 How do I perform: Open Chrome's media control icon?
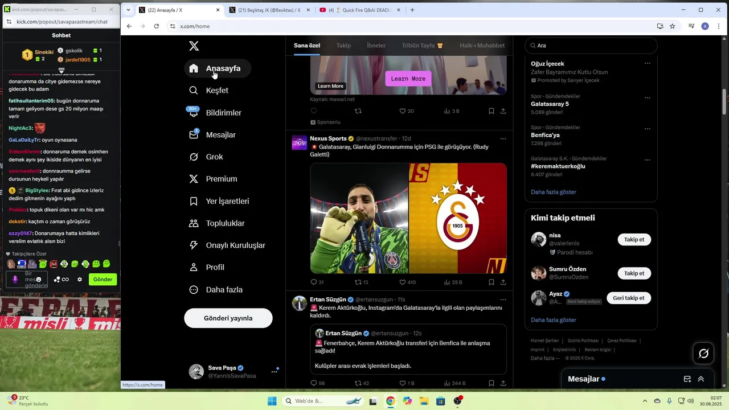tap(691, 26)
